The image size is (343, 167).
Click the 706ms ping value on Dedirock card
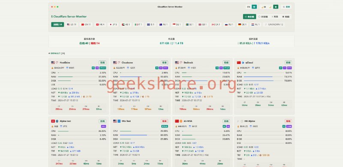(x=183, y=109)
